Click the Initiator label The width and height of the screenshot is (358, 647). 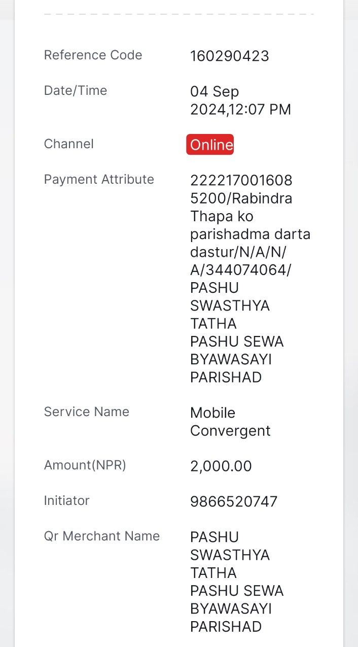67,500
